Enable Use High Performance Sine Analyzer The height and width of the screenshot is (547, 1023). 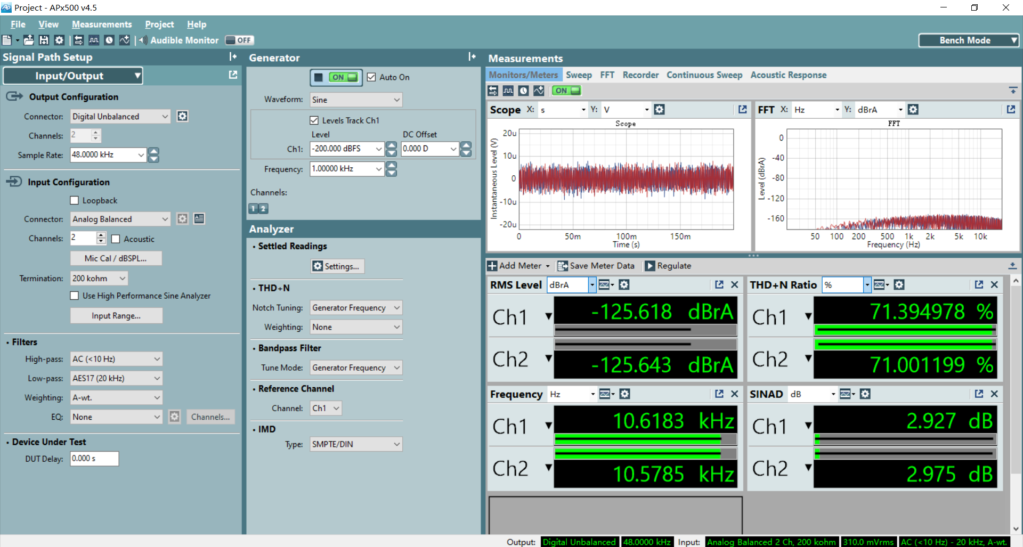pyautogui.click(x=75, y=296)
